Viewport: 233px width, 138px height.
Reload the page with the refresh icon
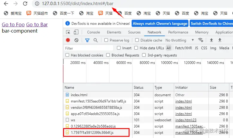click(x=25, y=4)
